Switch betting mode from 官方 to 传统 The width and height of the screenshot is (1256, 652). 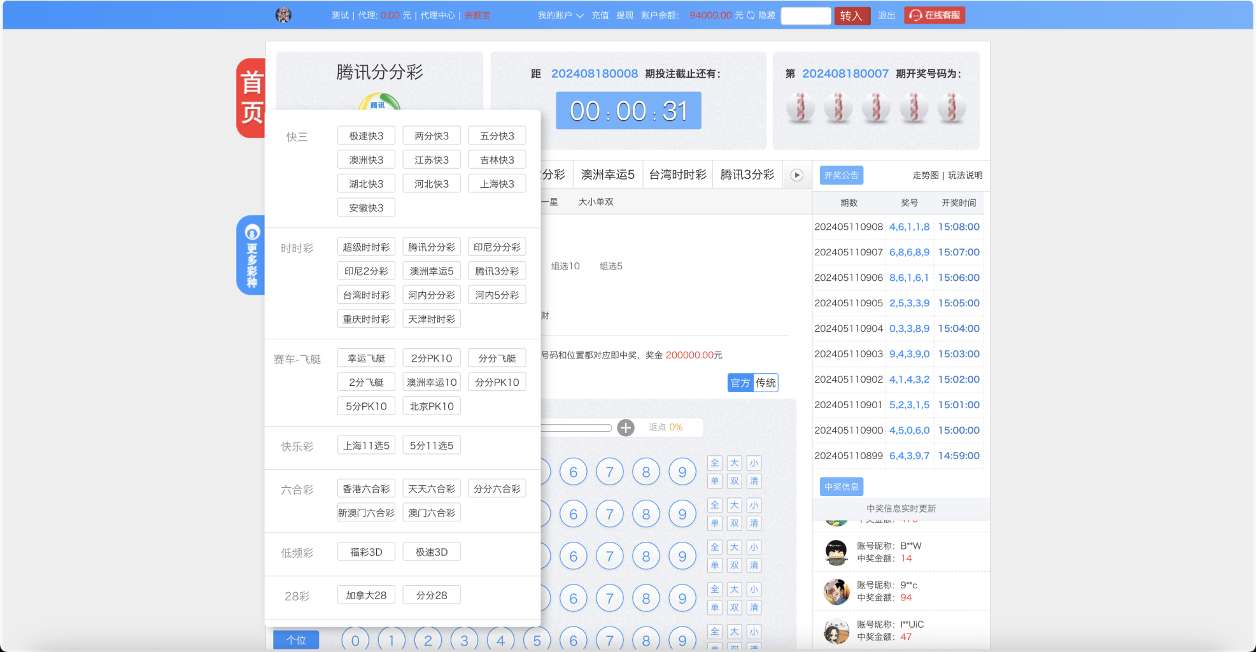pos(766,383)
